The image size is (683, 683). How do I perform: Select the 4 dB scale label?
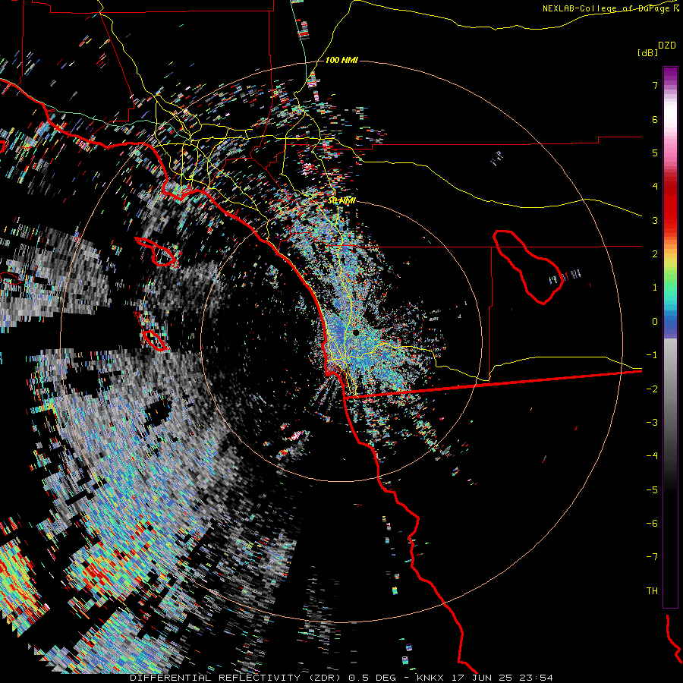(x=655, y=187)
